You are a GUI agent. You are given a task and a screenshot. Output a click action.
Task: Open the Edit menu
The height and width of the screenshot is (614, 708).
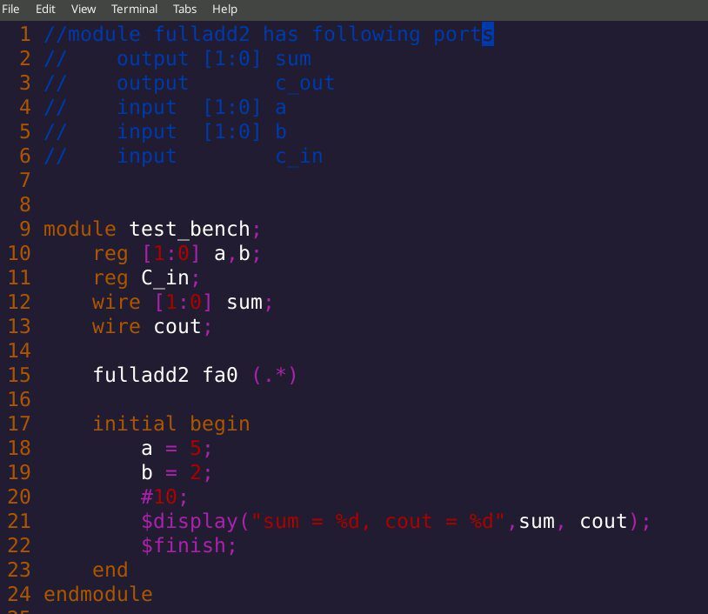(46, 9)
